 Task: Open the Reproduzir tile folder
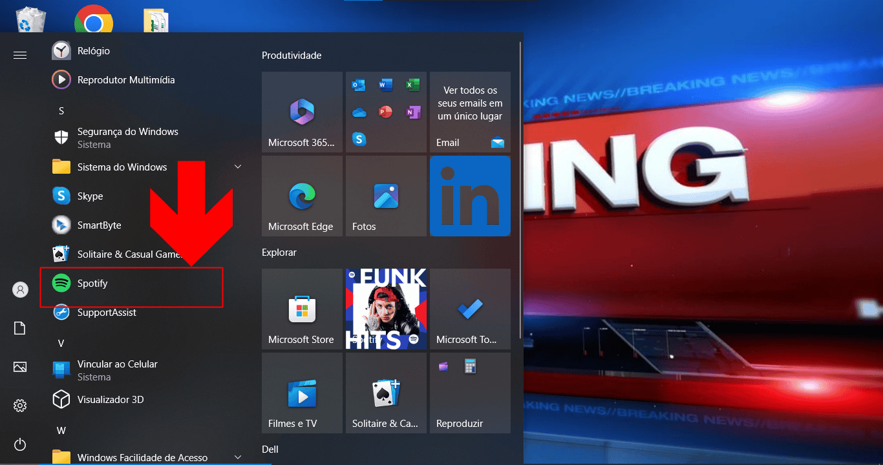point(470,393)
